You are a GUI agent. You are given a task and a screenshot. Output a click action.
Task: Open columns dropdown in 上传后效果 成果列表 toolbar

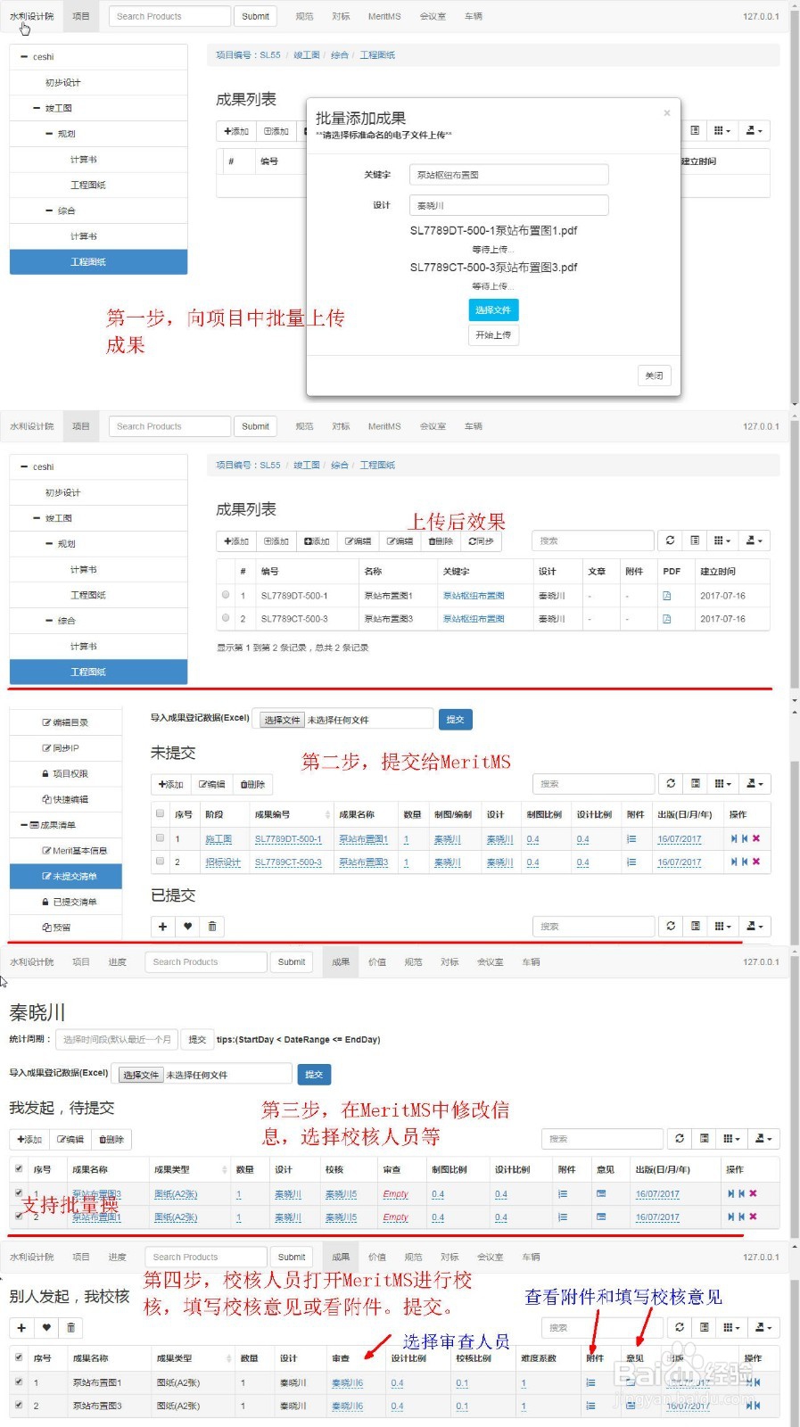point(722,540)
